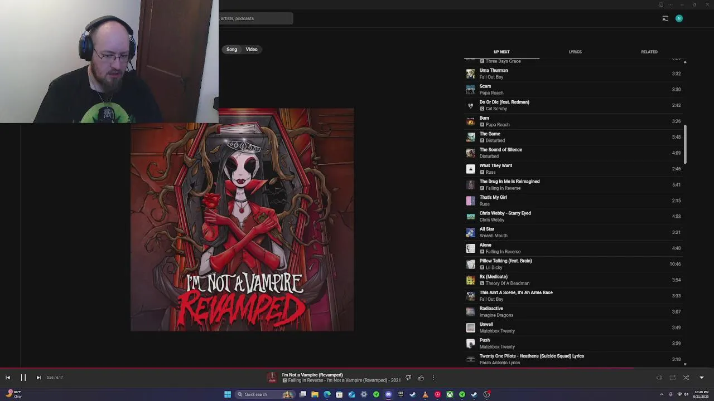Viewport: 714px width, 401px height.
Task: Click the taskbar Quick search box
Action: [x=266, y=394]
